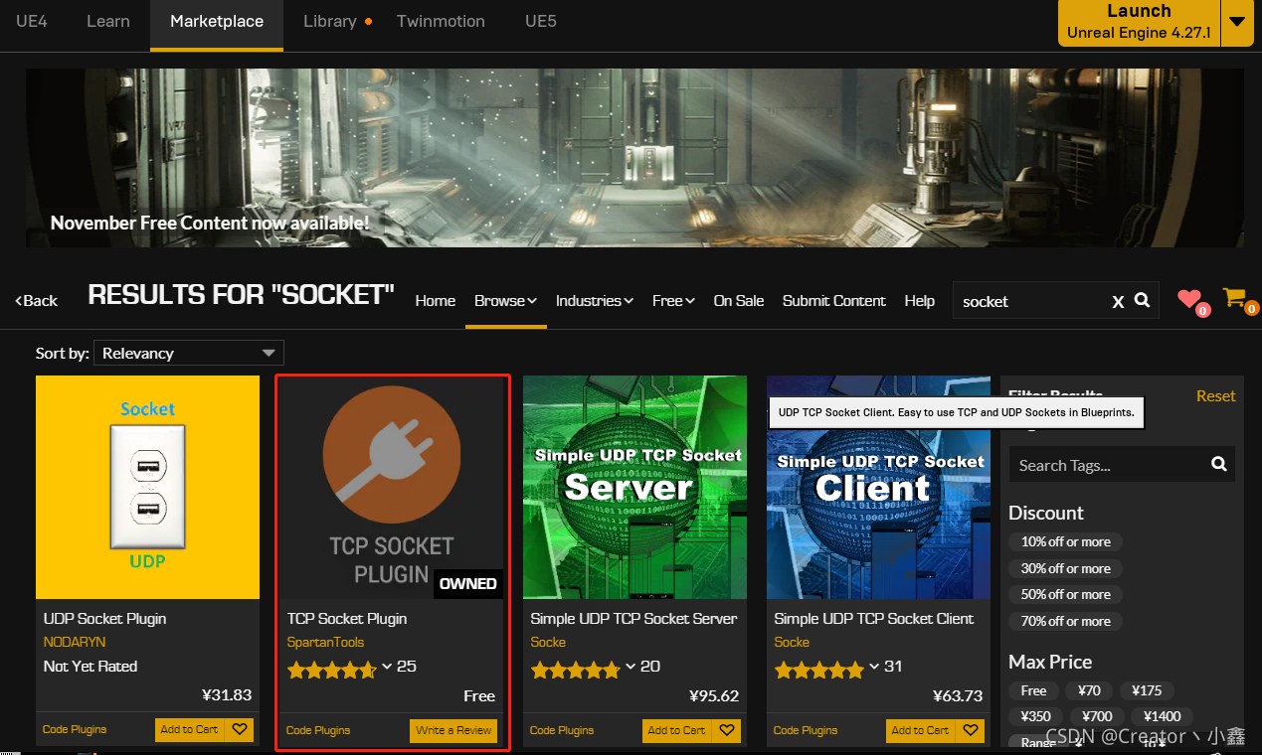
Task: Add Simple UDP TCP Socket Client to cart
Action: click(x=920, y=730)
